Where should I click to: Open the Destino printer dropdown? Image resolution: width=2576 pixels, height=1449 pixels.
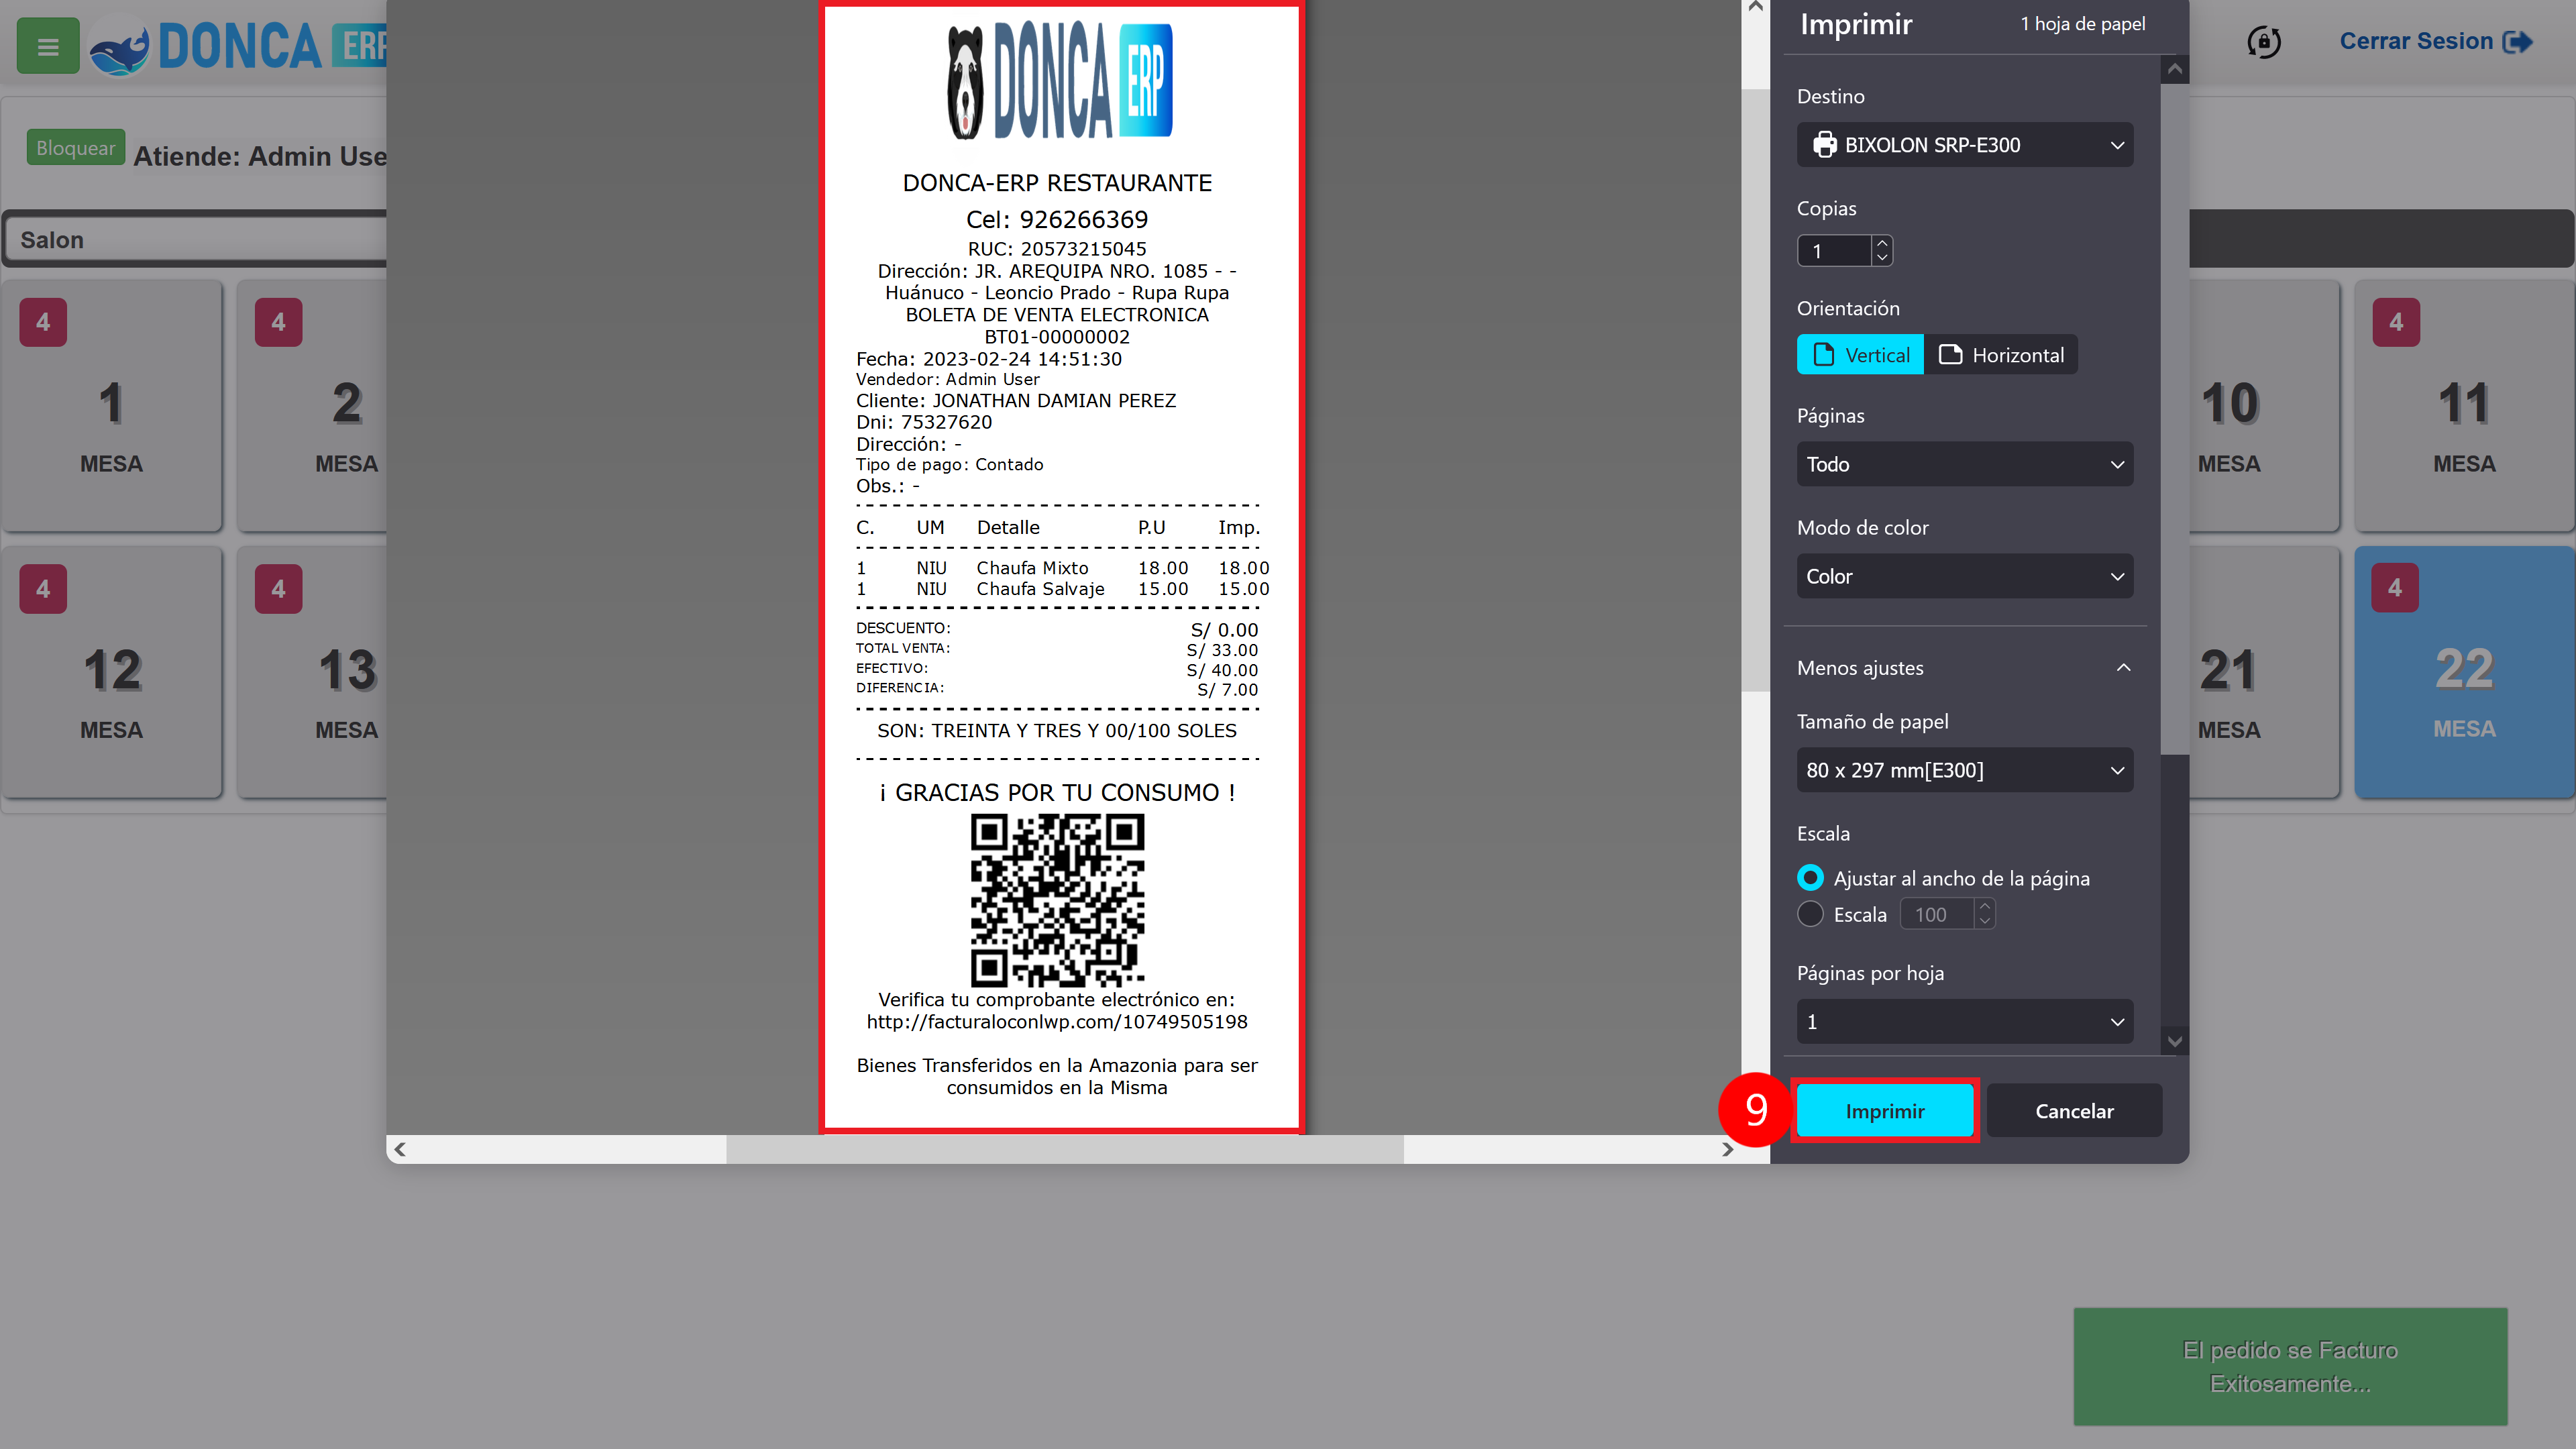pos(1964,145)
